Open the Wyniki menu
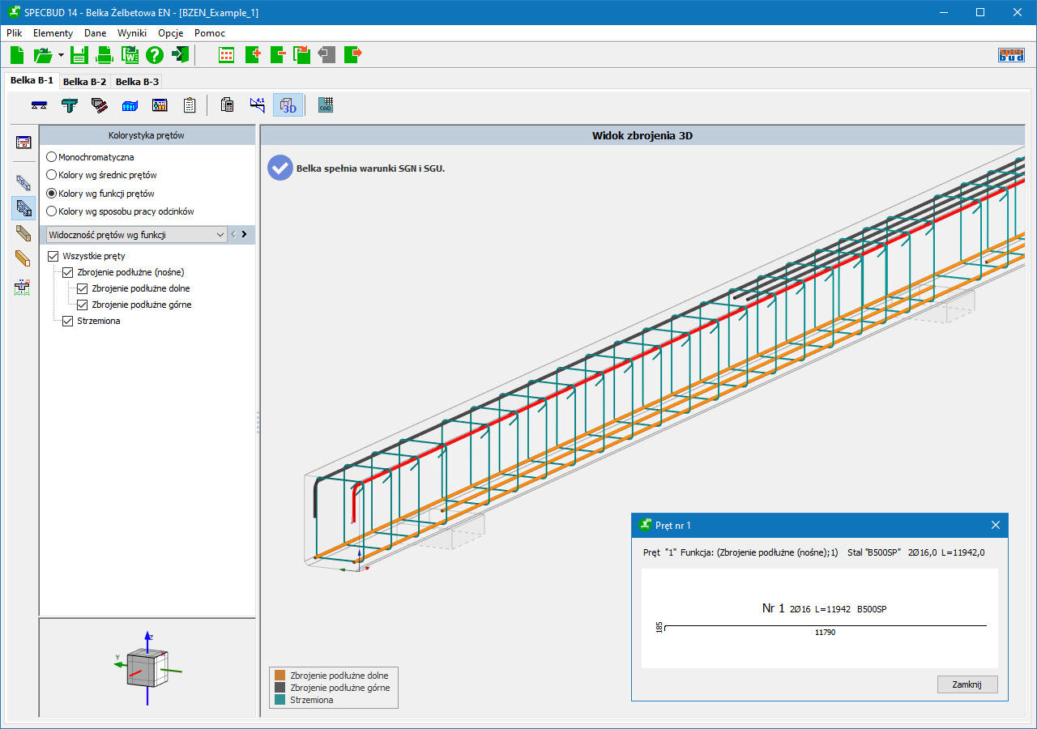 coord(131,33)
